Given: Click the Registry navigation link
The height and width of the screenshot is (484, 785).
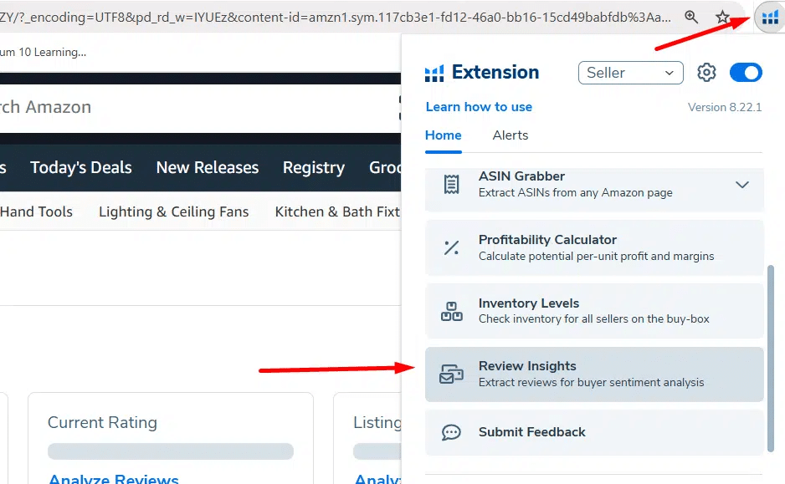Looking at the screenshot, I should click(313, 168).
